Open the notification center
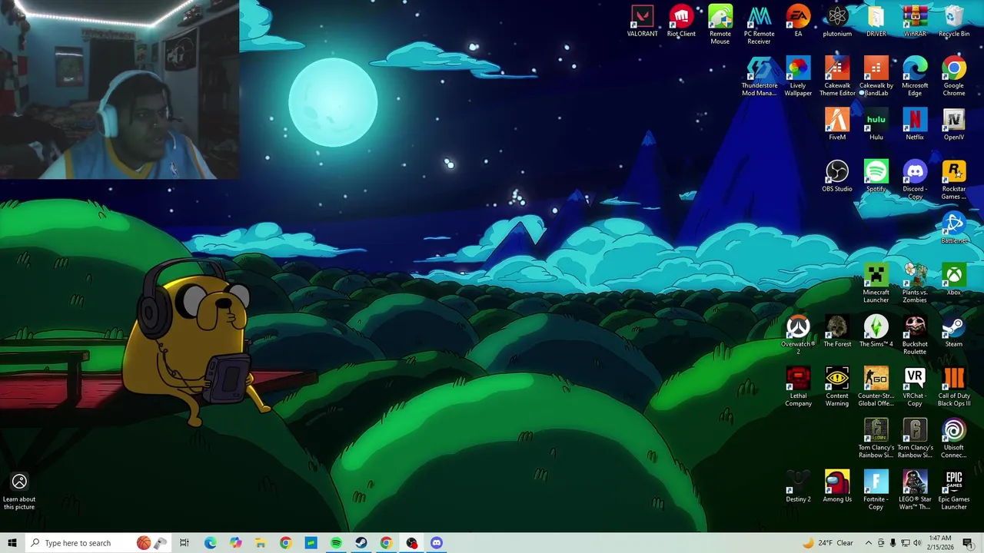This screenshot has width=984, height=553. pyautogui.click(x=968, y=543)
